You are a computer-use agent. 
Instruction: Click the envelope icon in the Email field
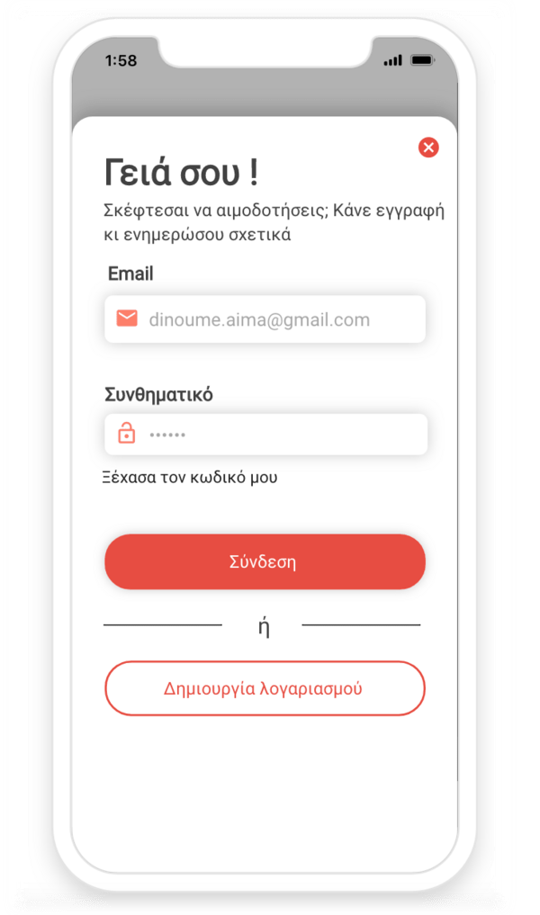click(x=127, y=318)
